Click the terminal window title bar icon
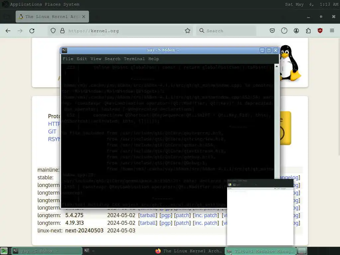This screenshot has height=255, width=340. [x=64, y=50]
